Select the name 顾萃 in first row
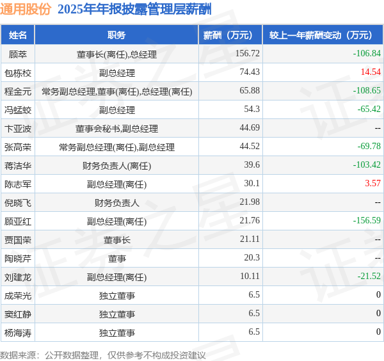The image size is (384, 361). pyautogui.click(x=18, y=54)
